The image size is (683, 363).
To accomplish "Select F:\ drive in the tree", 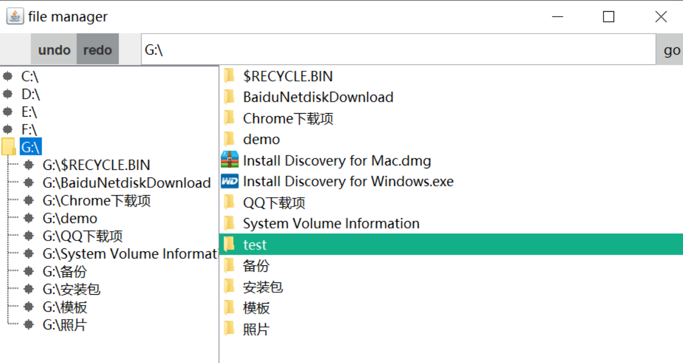I will (29, 130).
